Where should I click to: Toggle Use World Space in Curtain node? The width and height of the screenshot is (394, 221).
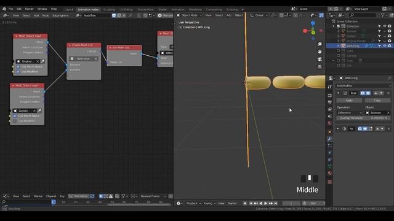click(x=15, y=116)
